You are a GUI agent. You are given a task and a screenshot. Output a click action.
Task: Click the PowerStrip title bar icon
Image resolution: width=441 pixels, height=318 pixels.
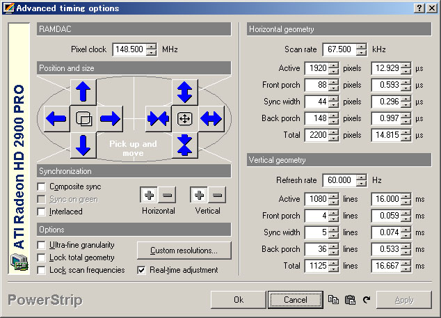8,8
